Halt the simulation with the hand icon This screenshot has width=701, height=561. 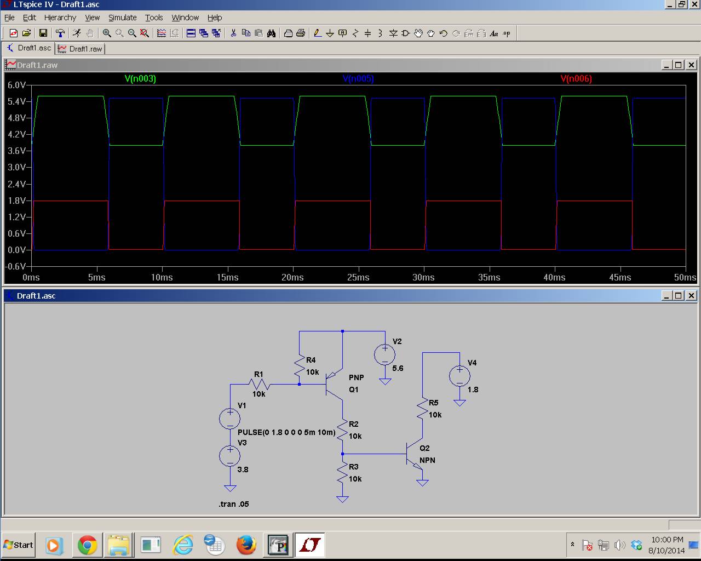click(x=90, y=33)
